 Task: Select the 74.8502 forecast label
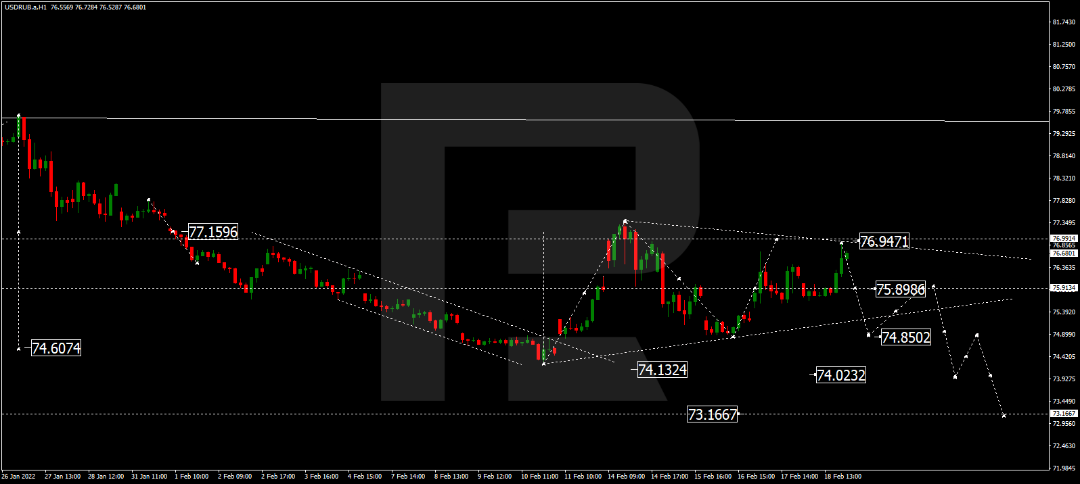[x=905, y=337]
